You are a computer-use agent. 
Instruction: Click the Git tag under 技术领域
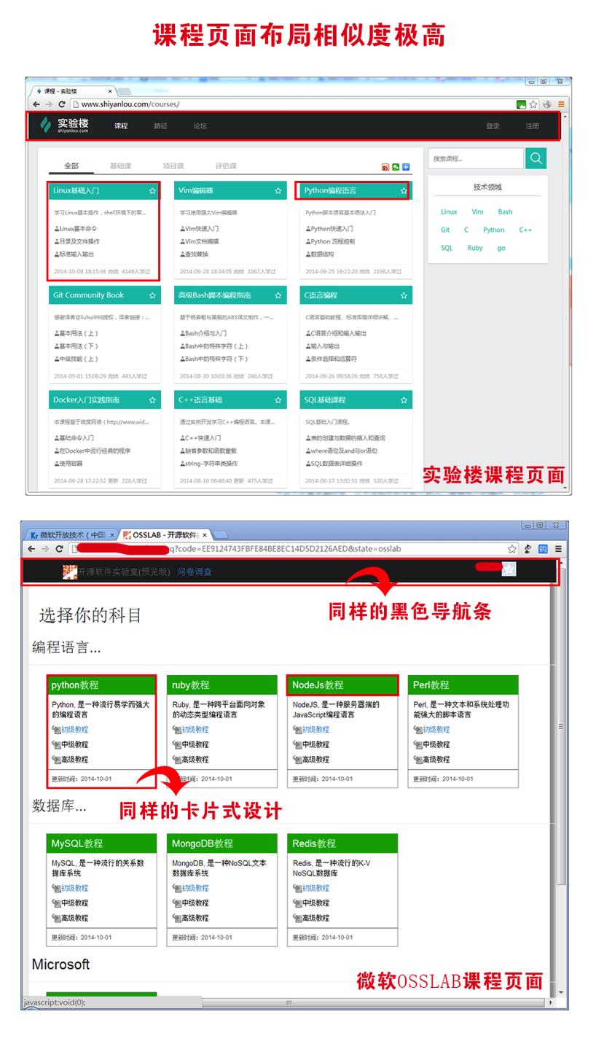[445, 230]
